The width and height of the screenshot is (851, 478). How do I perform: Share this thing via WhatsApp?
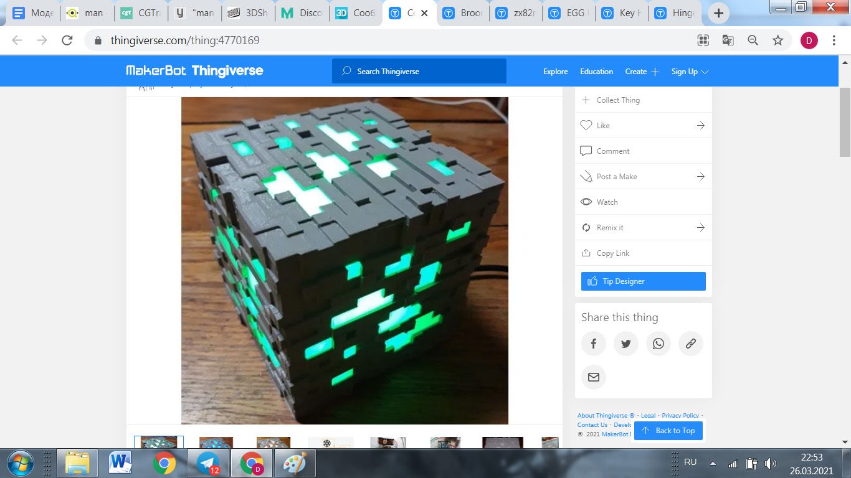[x=658, y=344]
